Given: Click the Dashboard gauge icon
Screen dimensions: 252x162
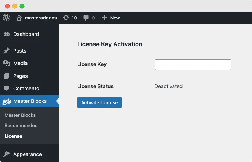Looking at the screenshot, I should tap(7, 34).
